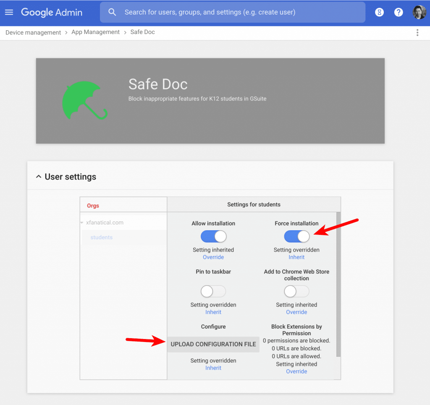Click the Safe Doc green umbrella icon
The image size is (430, 405).
click(x=84, y=101)
